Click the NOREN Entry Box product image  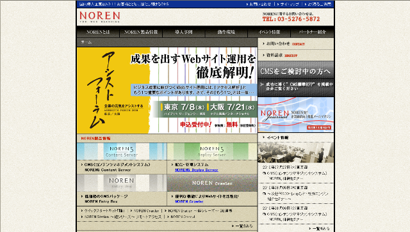[122, 183]
